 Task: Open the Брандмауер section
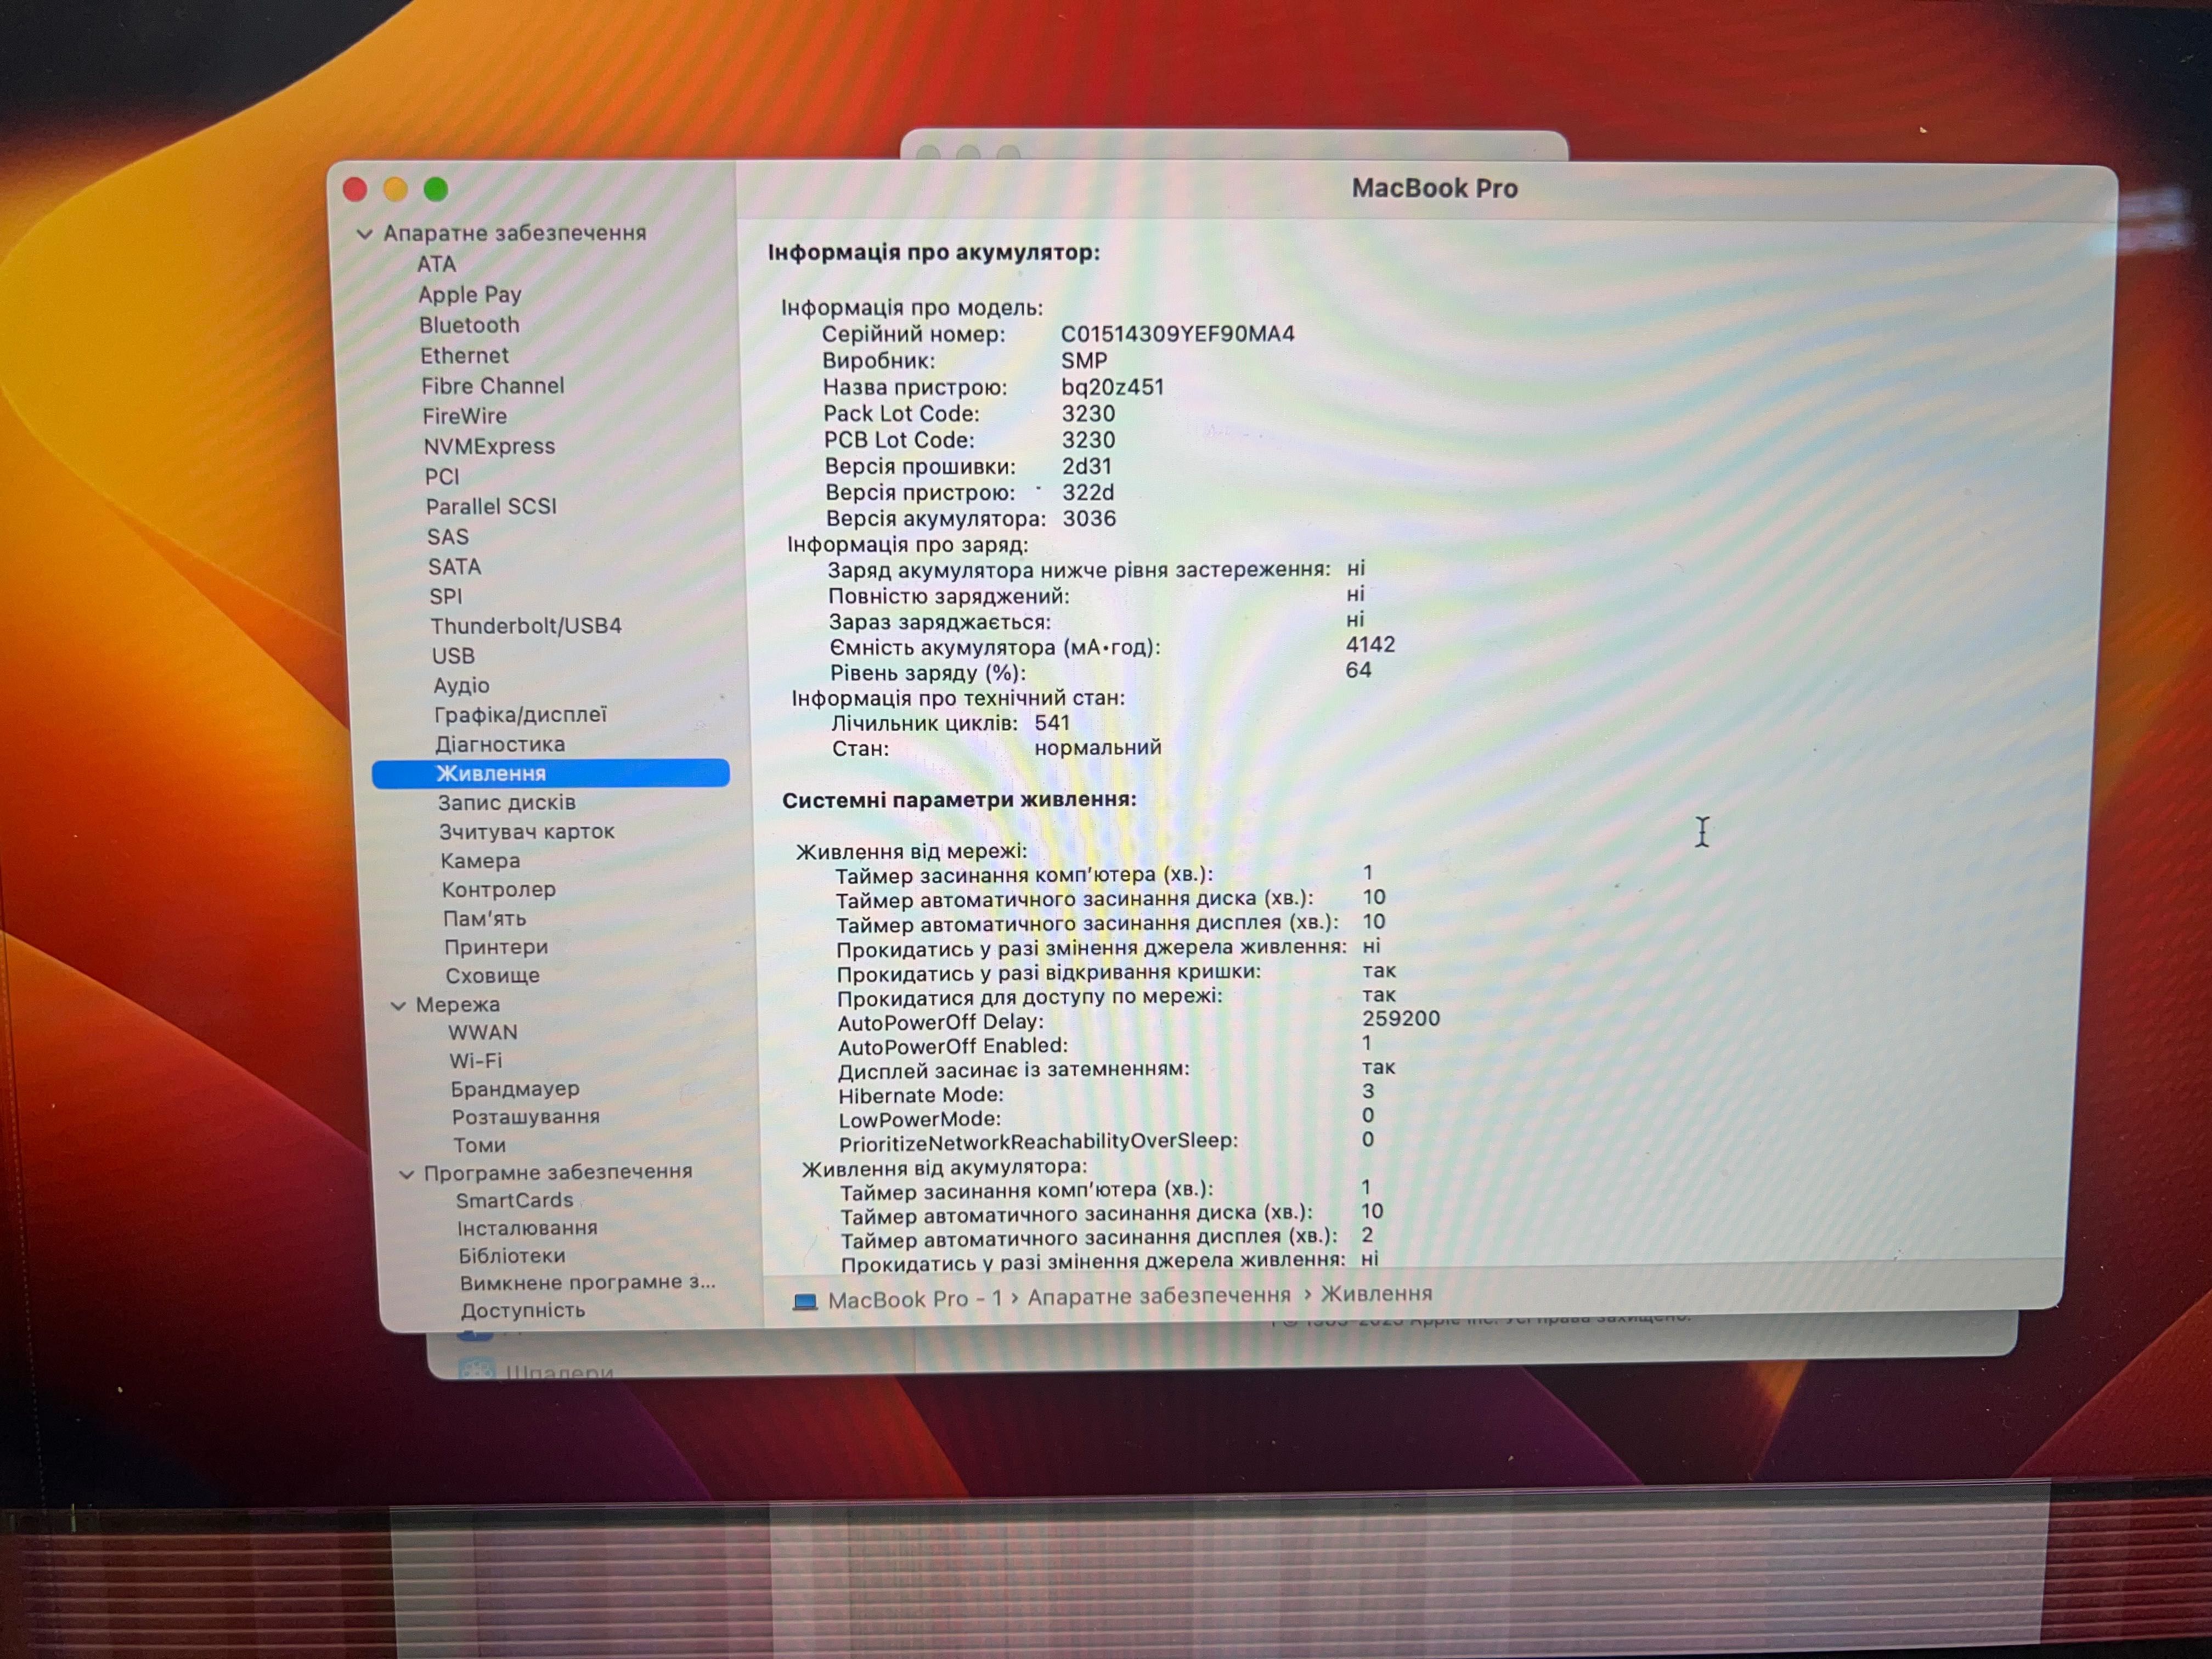514,1089
